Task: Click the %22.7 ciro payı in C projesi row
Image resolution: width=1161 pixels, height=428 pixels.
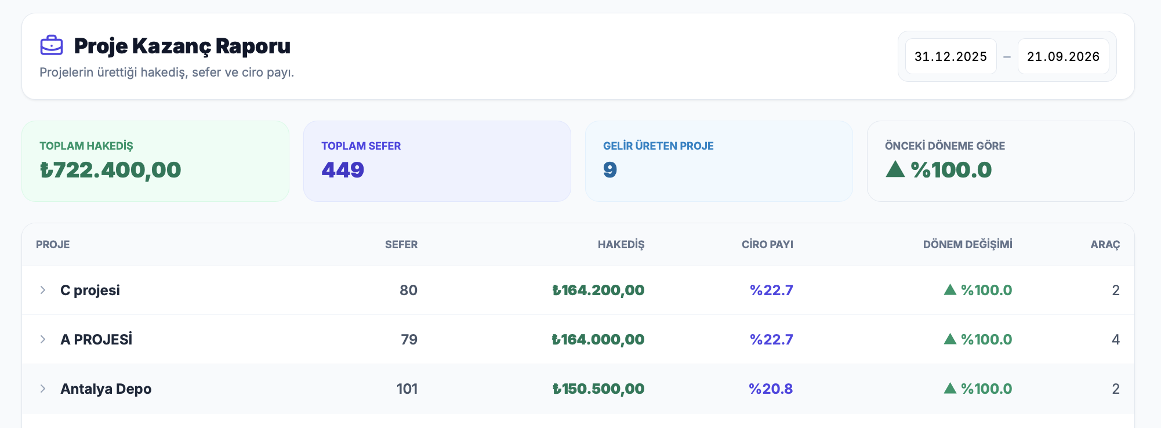Action: tap(771, 290)
